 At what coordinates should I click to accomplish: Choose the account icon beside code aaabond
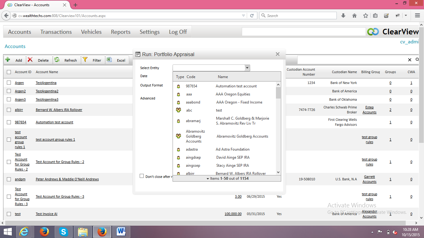coord(178,103)
